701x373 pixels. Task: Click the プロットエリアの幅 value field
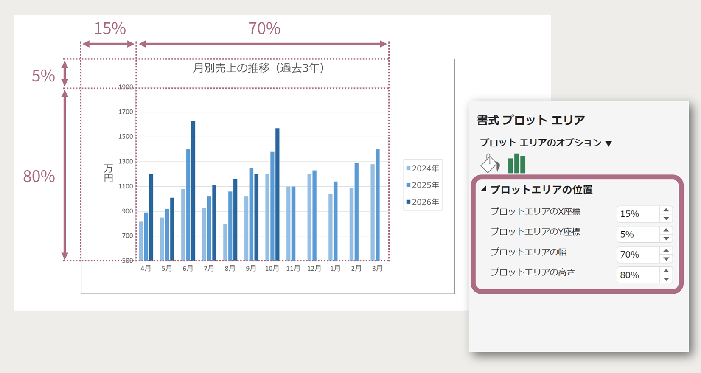tap(638, 255)
